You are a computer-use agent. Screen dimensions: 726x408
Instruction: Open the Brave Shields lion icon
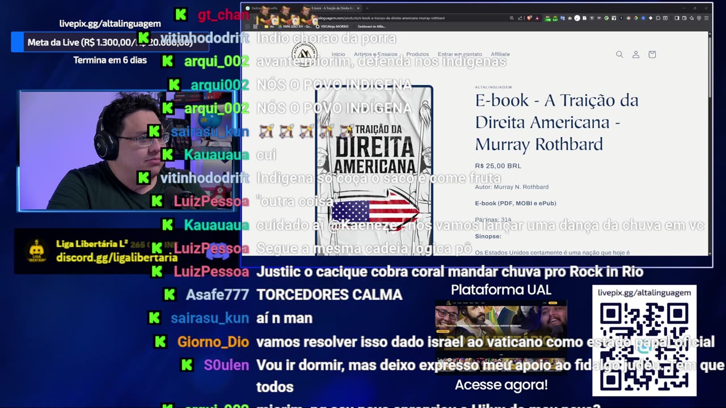pyautogui.click(x=529, y=18)
